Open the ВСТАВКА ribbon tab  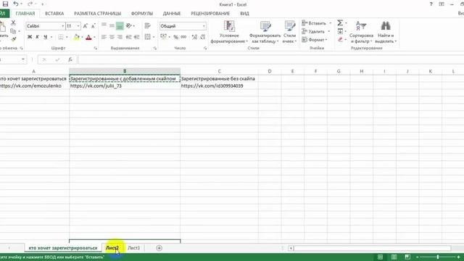(x=54, y=13)
